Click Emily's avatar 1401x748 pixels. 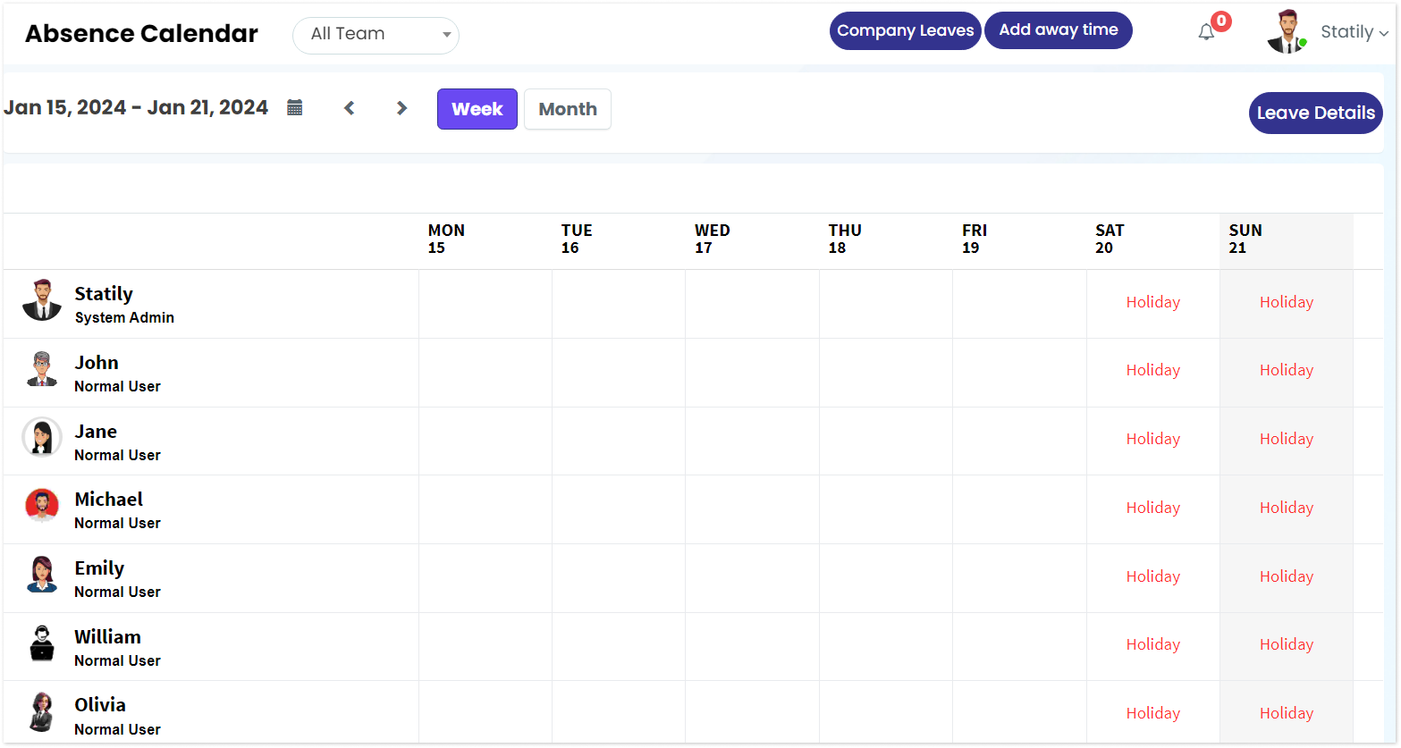(42, 575)
